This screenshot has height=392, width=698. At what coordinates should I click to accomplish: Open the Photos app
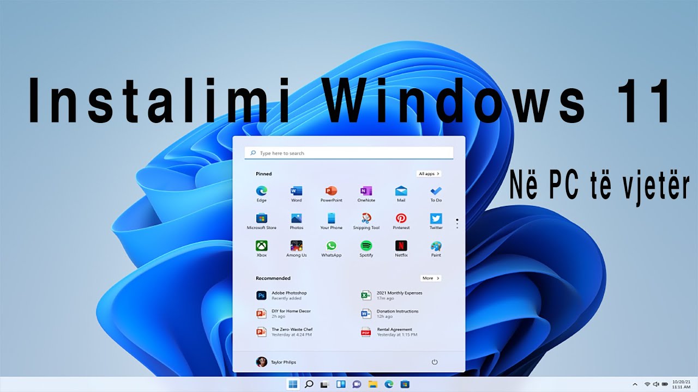(x=296, y=221)
